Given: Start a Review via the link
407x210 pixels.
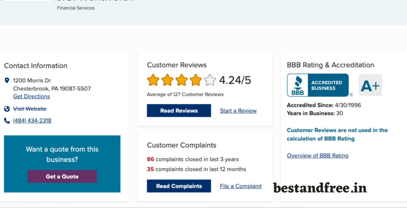Looking at the screenshot, I should click(x=238, y=111).
